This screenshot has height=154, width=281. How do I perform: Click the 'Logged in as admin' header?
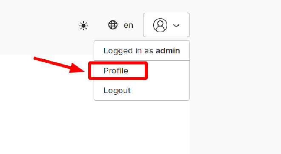[x=142, y=51]
